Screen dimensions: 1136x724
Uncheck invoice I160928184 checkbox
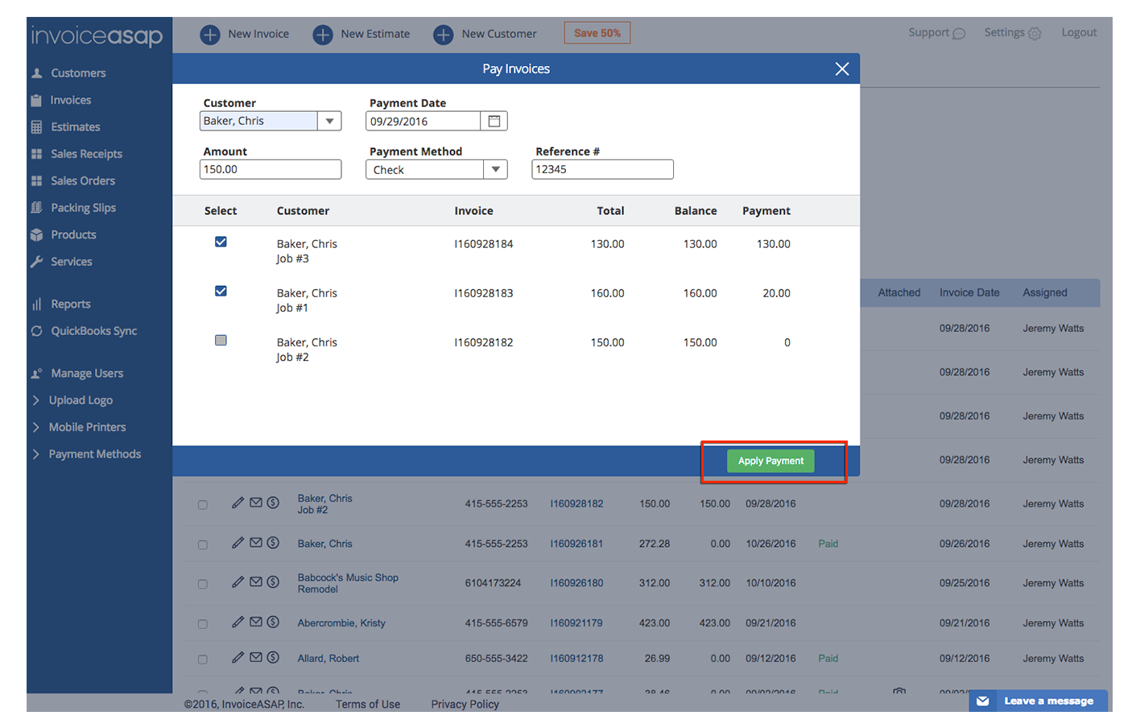pyautogui.click(x=221, y=242)
